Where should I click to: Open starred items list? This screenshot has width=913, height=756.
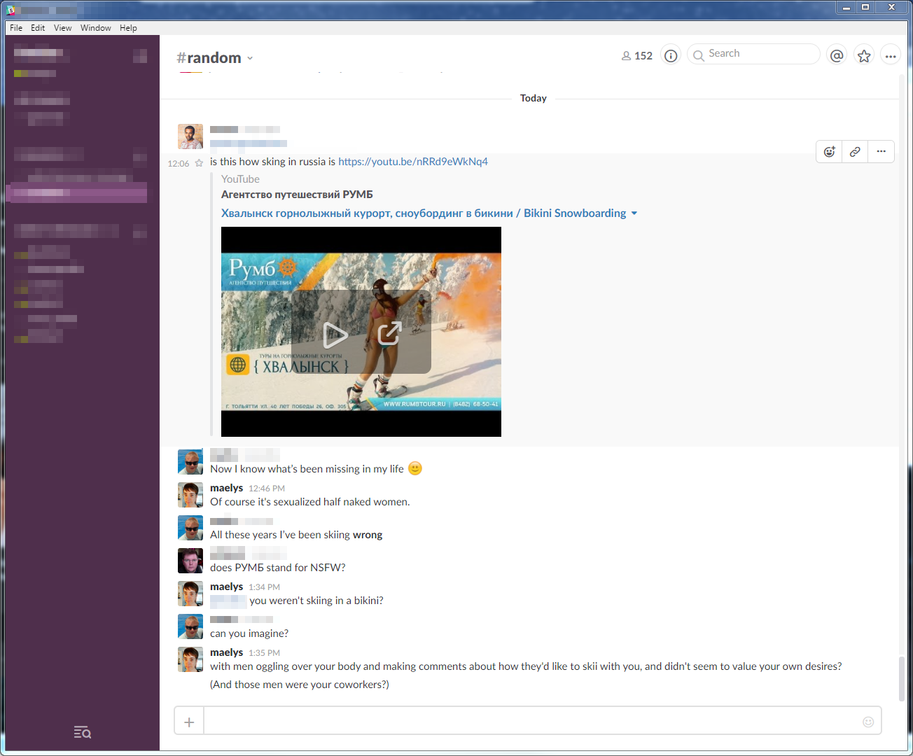[864, 56]
